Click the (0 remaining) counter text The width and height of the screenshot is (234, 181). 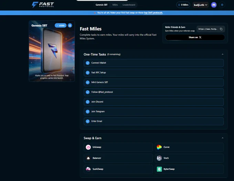click(114, 54)
